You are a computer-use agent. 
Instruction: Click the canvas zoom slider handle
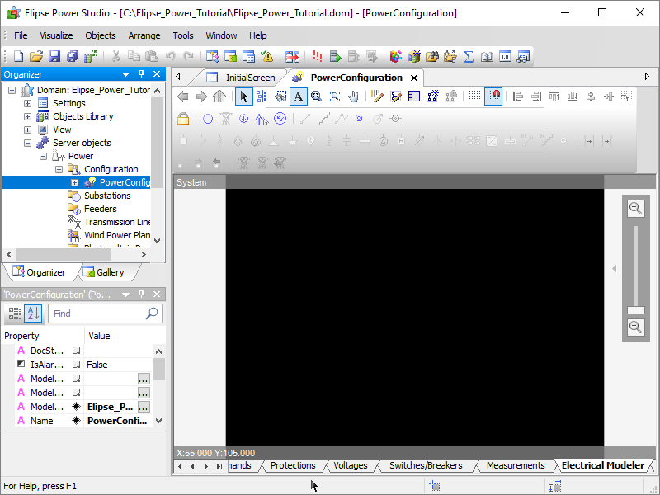pos(635,309)
